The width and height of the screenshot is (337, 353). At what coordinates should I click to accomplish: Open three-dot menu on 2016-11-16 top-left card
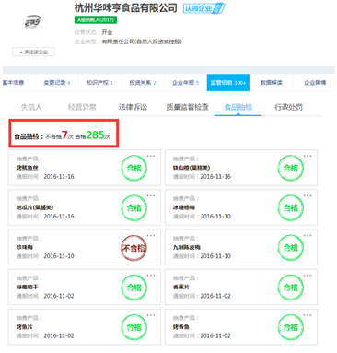point(151,156)
